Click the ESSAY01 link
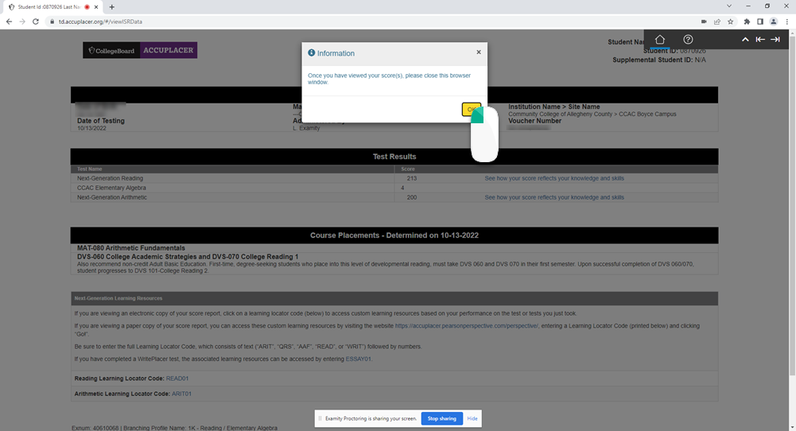The height and width of the screenshot is (431, 796). coord(358,359)
